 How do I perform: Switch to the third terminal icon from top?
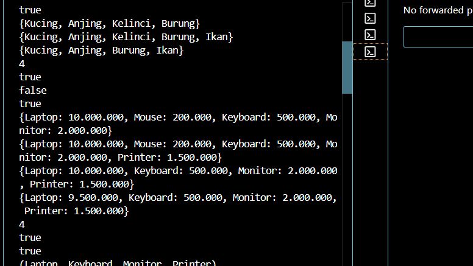[x=370, y=35]
